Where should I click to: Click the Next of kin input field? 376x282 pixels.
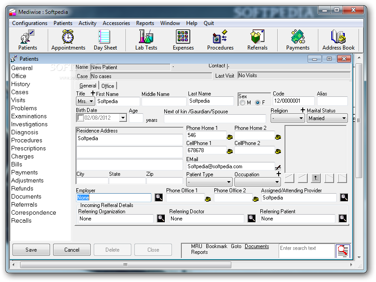(x=215, y=119)
